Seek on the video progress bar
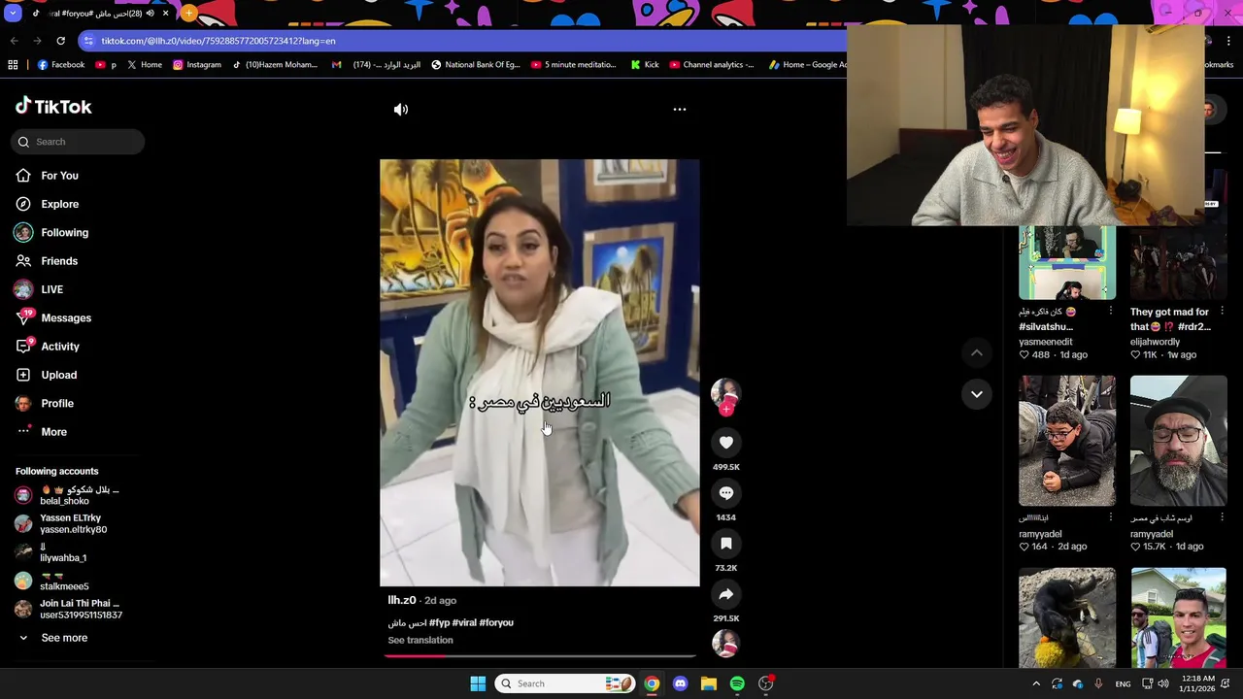Viewport: 1243px width, 699px height. click(540, 655)
